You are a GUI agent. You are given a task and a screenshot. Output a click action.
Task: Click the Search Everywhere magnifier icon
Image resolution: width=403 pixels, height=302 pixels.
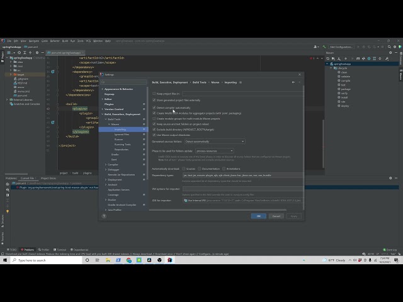pyautogui.click(x=389, y=47)
